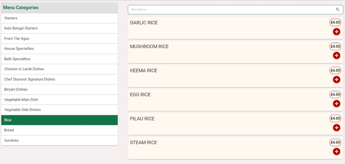Select Vegetable Main Dish category
This screenshot has height=164, width=345.
click(x=59, y=99)
